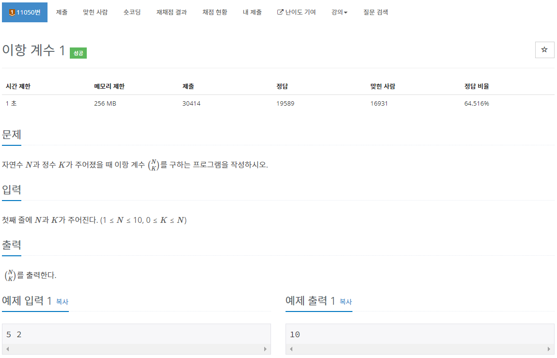
Task: Click scroll-left arrow in sample output box
Action: [x=291, y=349]
